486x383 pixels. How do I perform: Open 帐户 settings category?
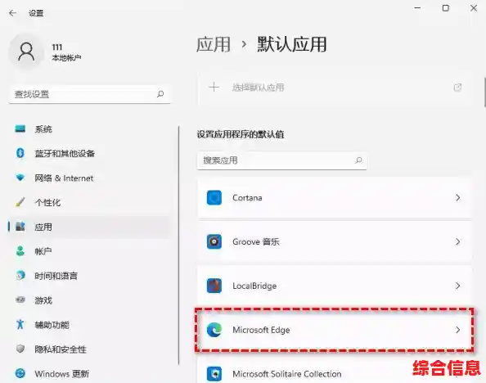coord(89,251)
